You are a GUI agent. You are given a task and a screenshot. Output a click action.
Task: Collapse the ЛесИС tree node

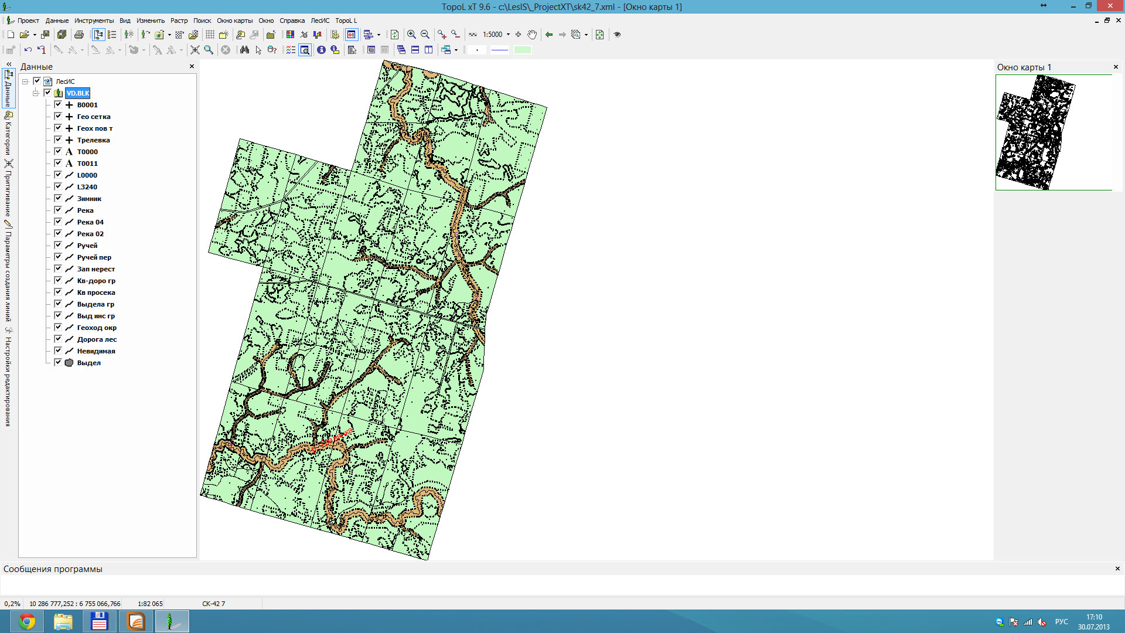click(25, 81)
